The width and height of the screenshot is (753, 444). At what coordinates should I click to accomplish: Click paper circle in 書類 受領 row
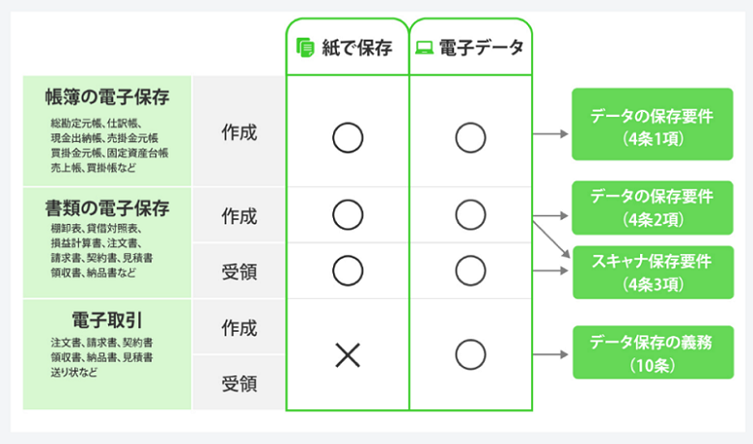(x=348, y=269)
